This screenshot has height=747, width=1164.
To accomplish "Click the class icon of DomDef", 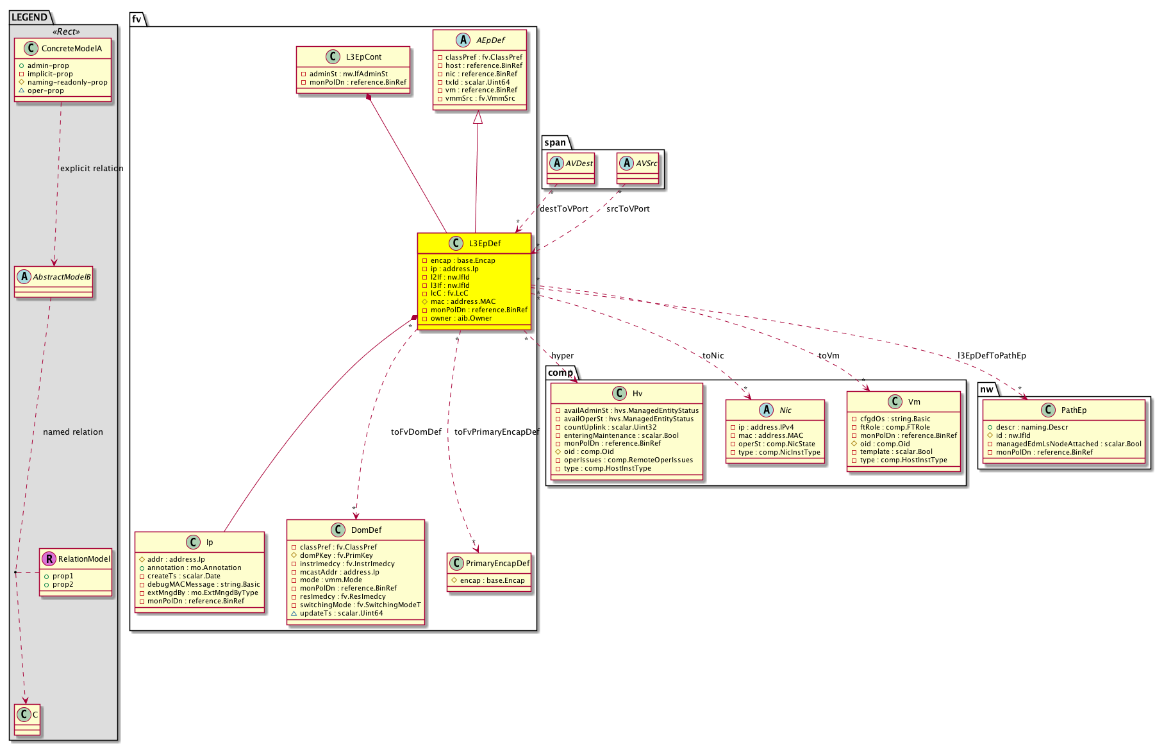I will click(x=338, y=530).
